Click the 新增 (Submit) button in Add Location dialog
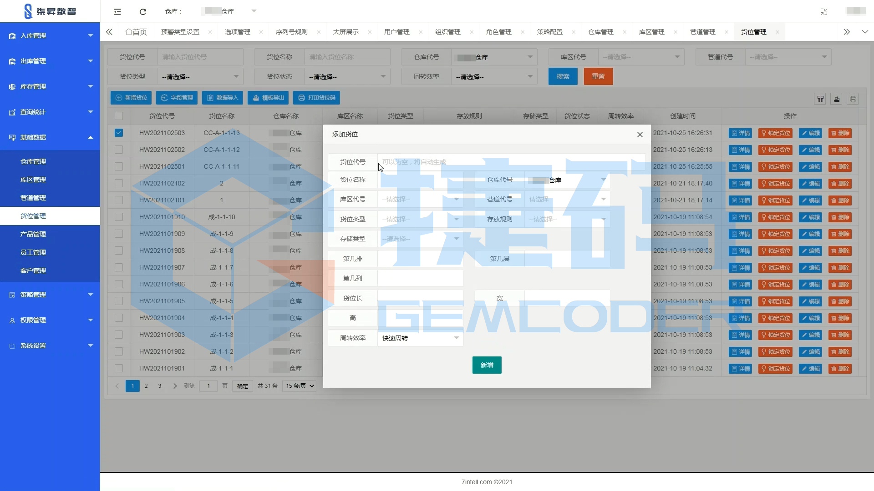 pos(487,365)
